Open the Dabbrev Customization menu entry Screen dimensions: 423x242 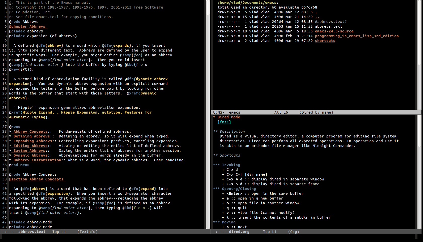37,160
